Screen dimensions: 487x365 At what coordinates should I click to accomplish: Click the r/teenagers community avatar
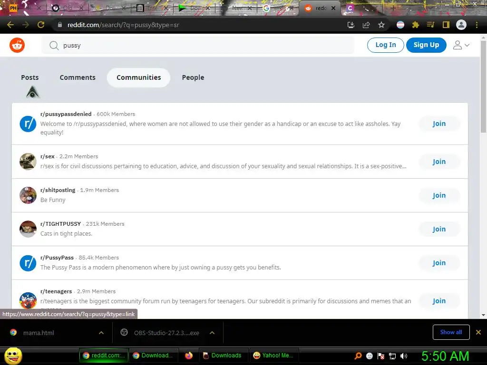tap(28, 300)
